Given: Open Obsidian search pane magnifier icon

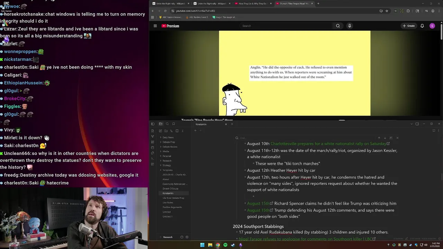Looking at the screenshot, I should click(x=167, y=124).
